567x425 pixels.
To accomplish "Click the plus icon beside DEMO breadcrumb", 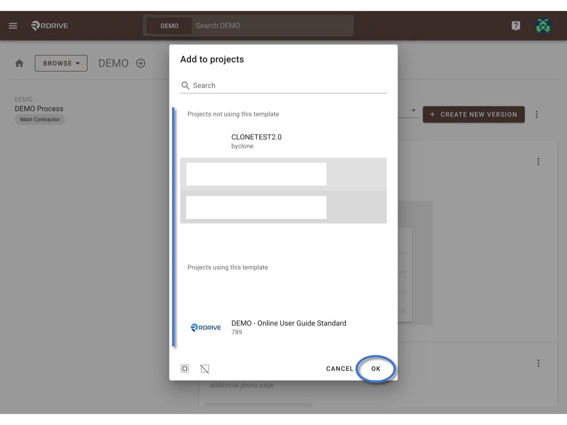I will coord(141,63).
